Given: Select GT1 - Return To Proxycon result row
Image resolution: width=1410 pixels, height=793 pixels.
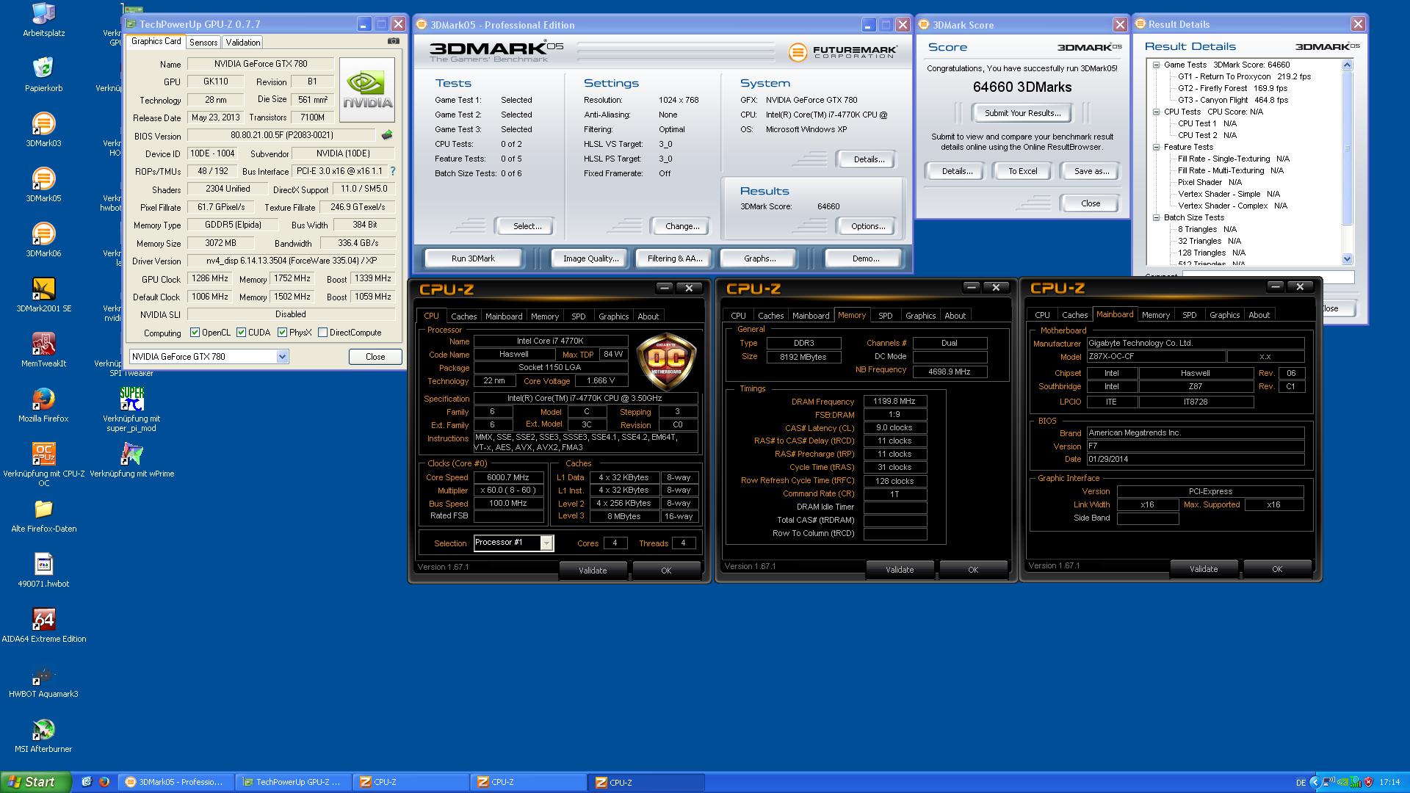Looking at the screenshot, I should pos(1244,76).
